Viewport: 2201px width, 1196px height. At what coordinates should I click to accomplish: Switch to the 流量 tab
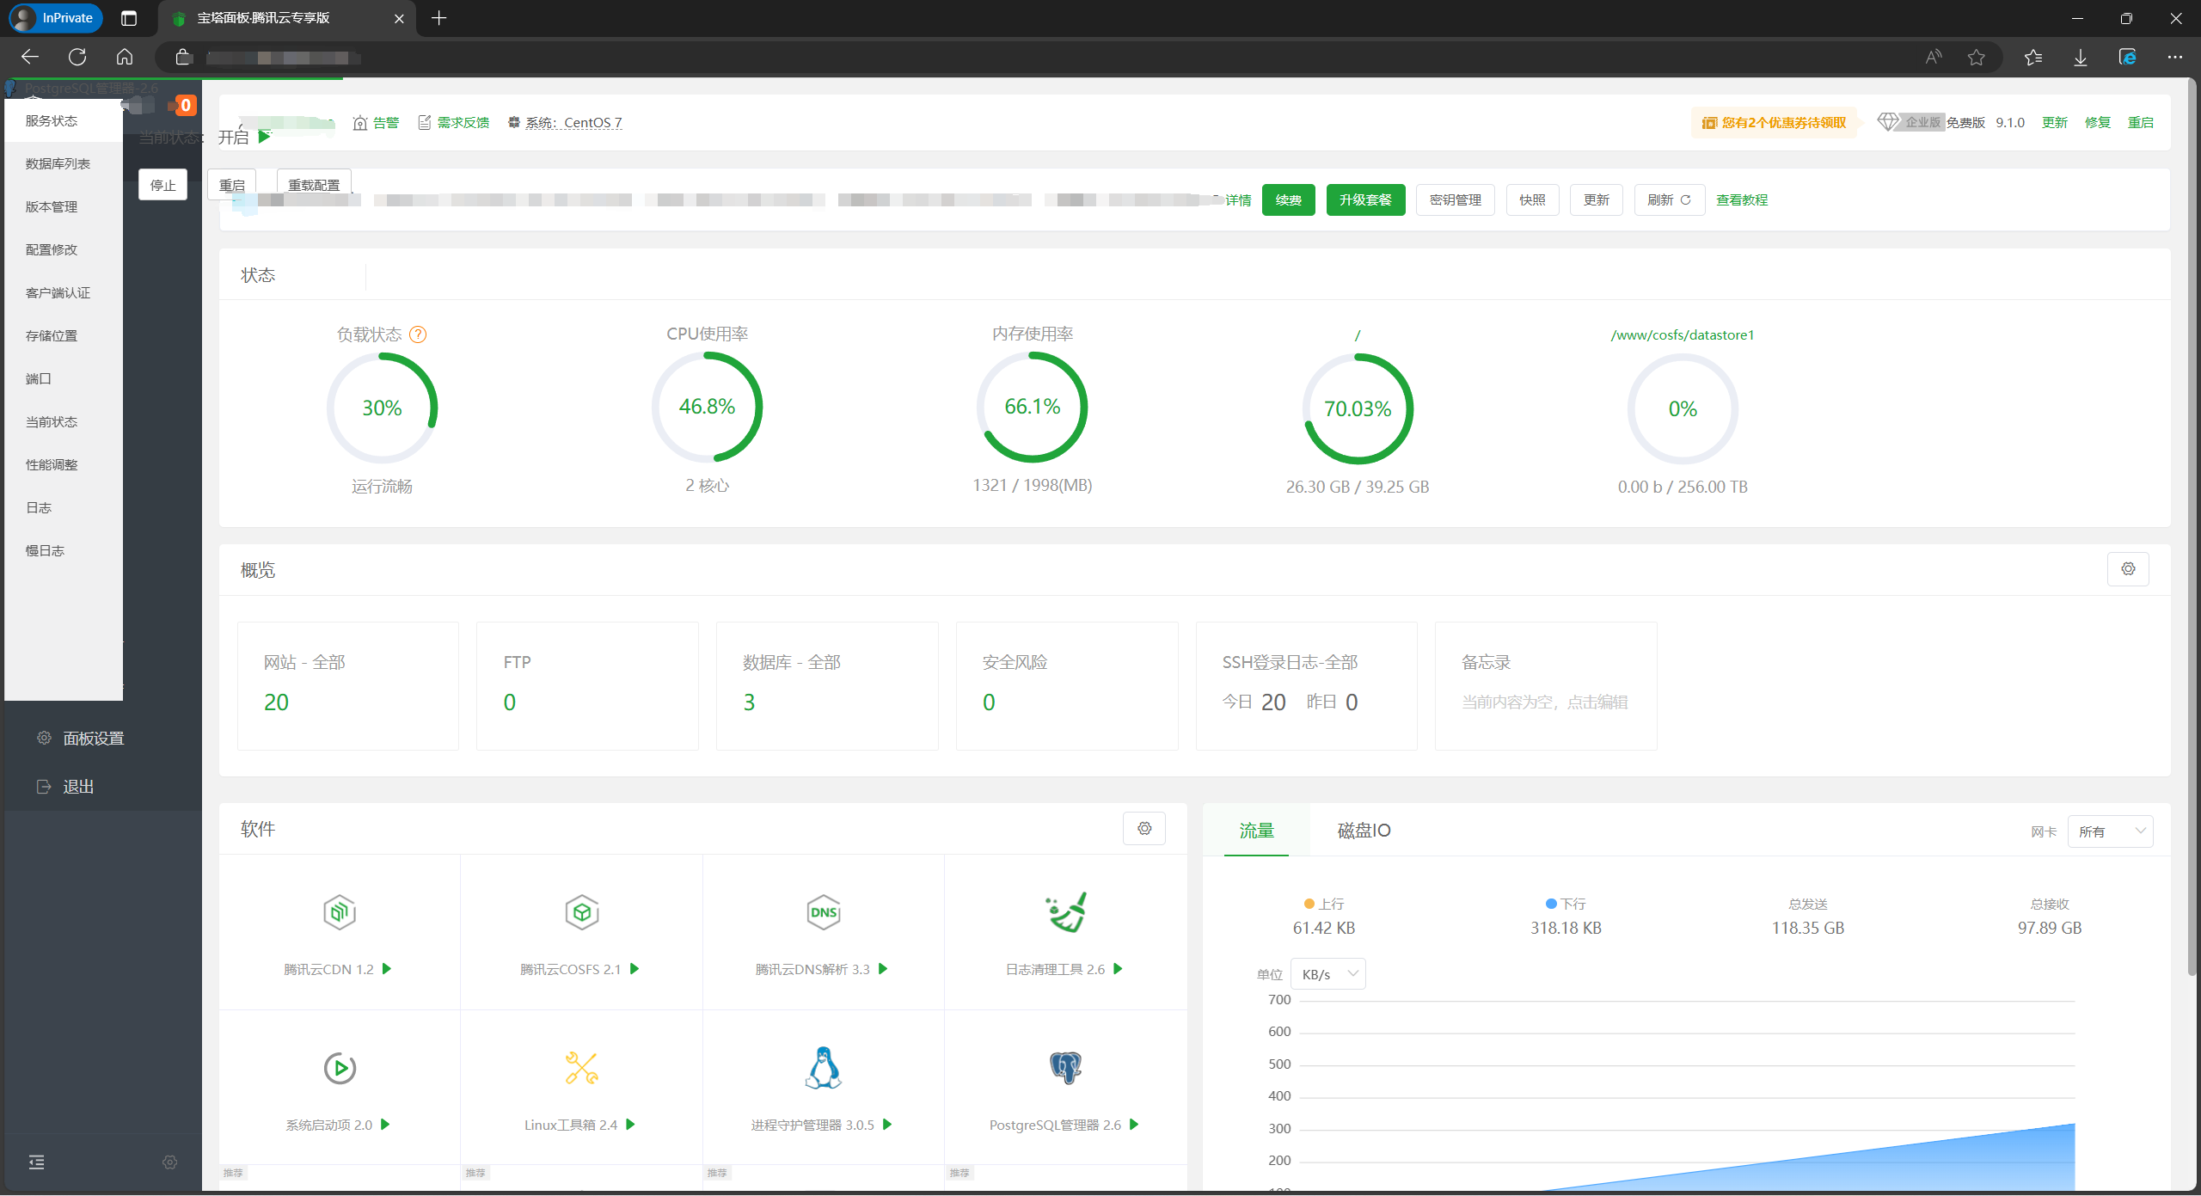(x=1256, y=831)
